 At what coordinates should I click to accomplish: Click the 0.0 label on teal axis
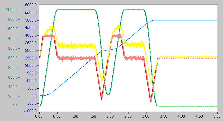pos(15,106)
